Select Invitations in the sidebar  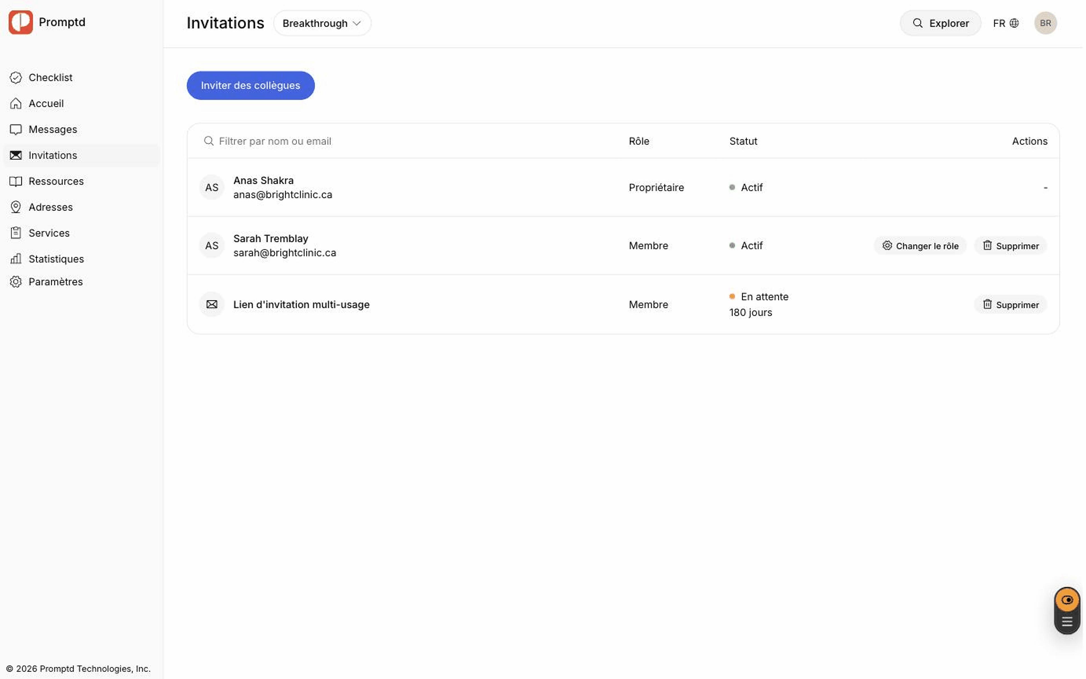click(82, 155)
